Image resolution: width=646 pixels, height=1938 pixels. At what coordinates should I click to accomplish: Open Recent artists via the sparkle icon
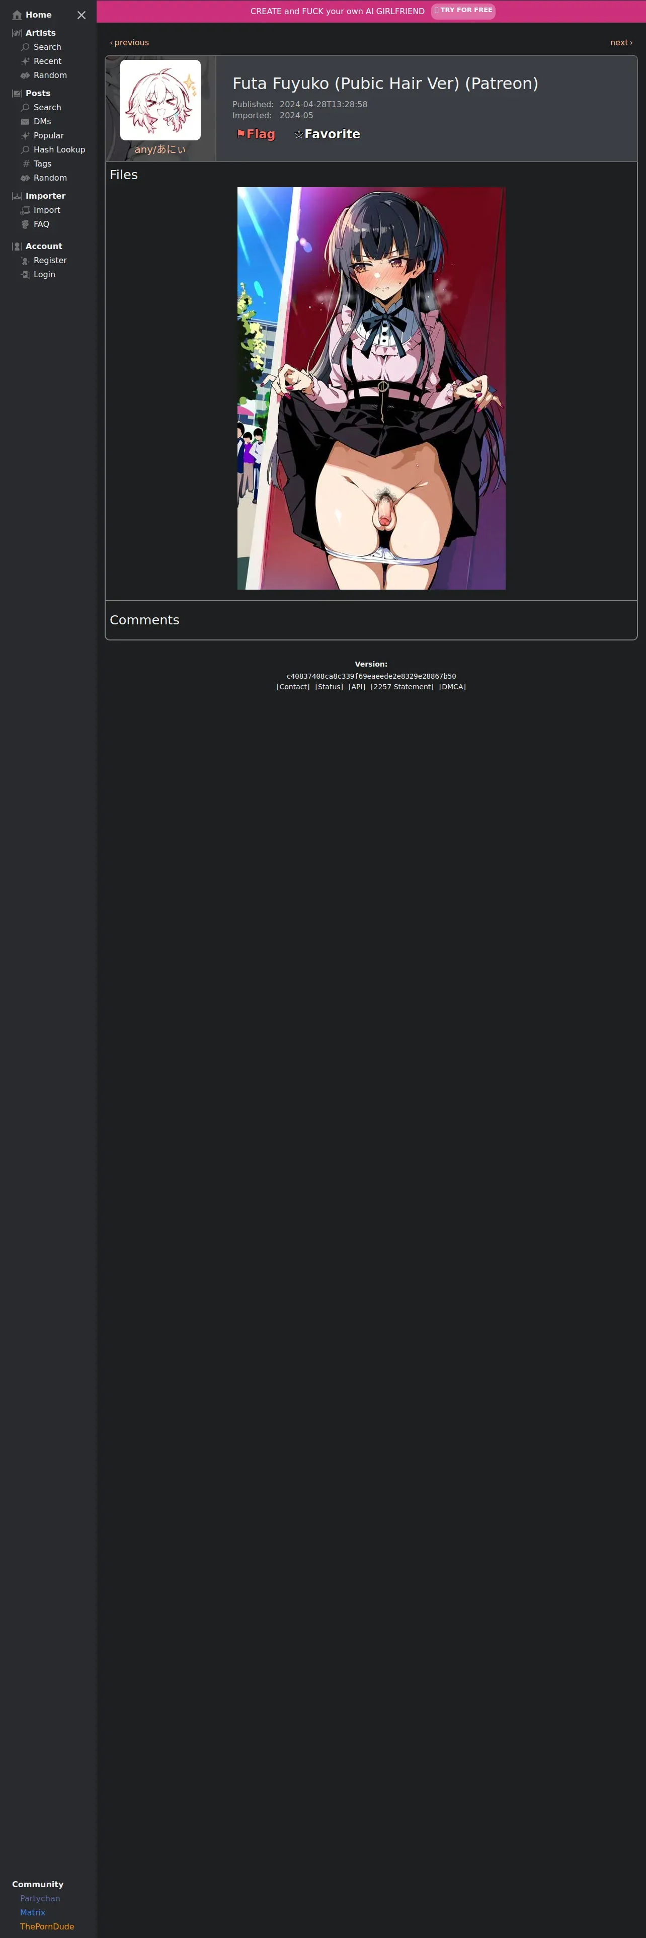25,62
